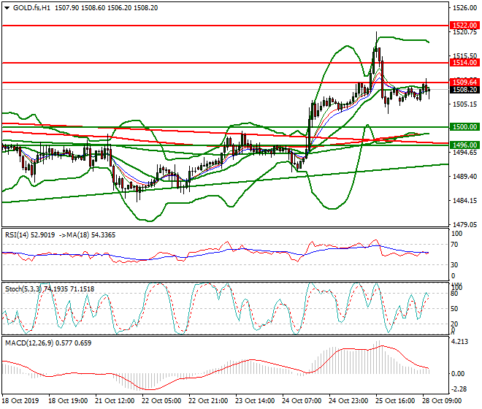Click the 21 Oct 12:00 time axis label

point(115,401)
